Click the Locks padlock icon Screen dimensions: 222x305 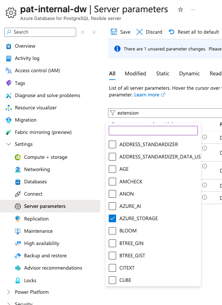tap(18, 280)
